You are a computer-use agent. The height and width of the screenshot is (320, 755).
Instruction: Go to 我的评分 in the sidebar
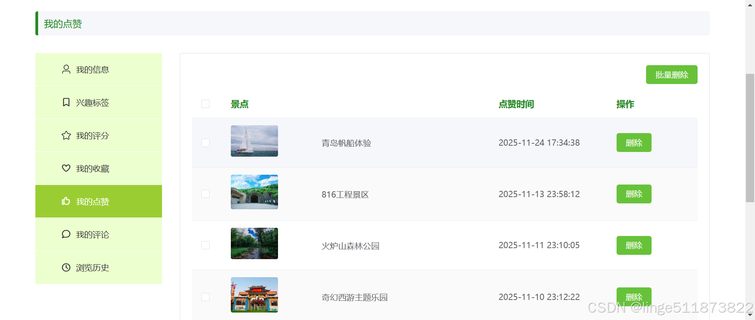pos(99,135)
